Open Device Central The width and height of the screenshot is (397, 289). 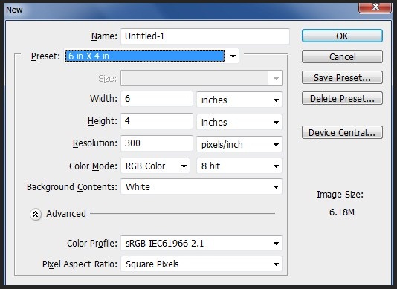pyautogui.click(x=342, y=132)
